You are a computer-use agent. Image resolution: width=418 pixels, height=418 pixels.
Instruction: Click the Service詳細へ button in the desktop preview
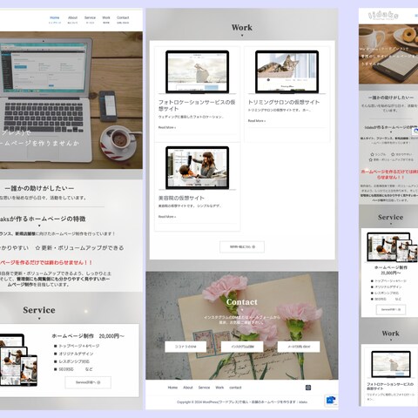pos(88,382)
